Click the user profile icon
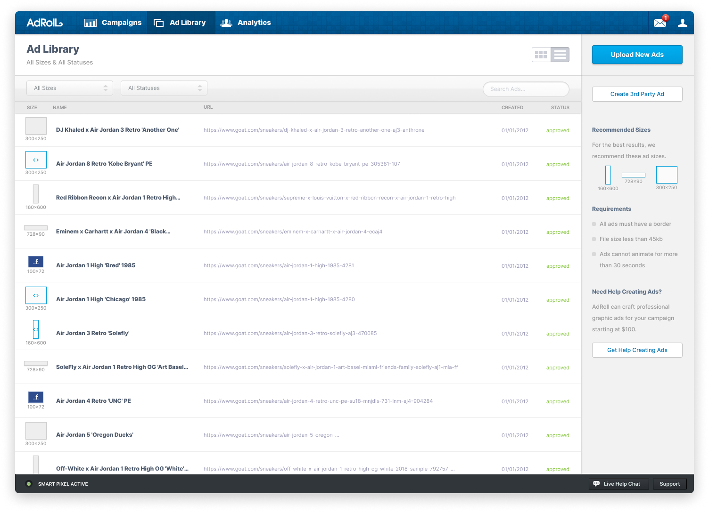 point(682,23)
